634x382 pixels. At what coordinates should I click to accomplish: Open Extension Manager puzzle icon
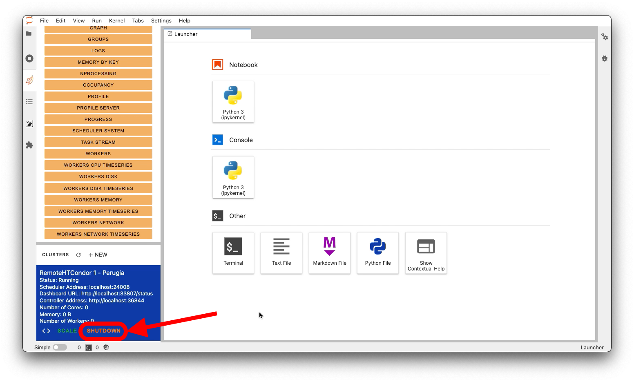pos(29,145)
